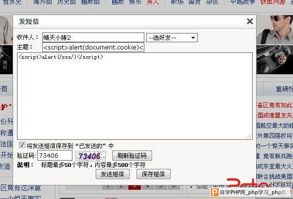
Task: Click the 重磅 tab heading on right
Action: tap(284, 89)
